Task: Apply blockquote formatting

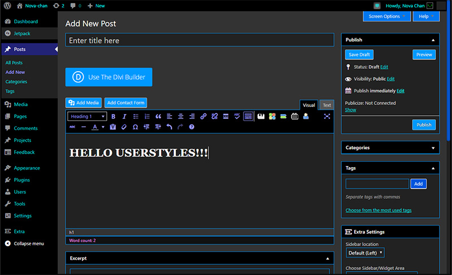Action: (158, 116)
